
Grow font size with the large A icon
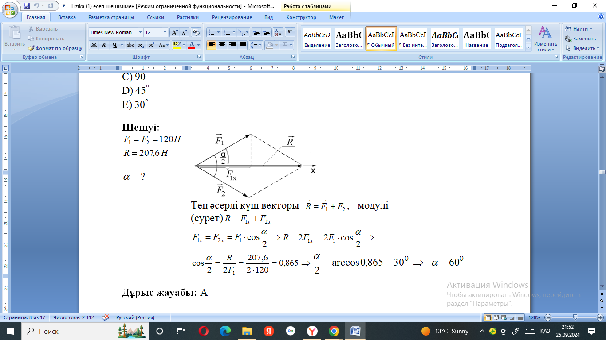pyautogui.click(x=175, y=32)
